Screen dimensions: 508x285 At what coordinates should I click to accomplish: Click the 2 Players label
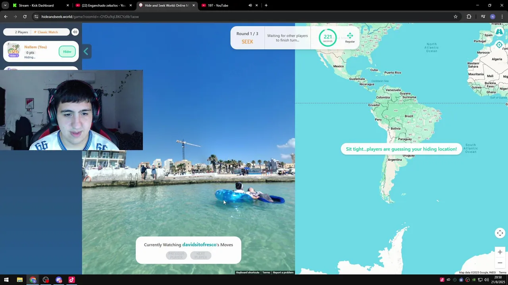21,32
